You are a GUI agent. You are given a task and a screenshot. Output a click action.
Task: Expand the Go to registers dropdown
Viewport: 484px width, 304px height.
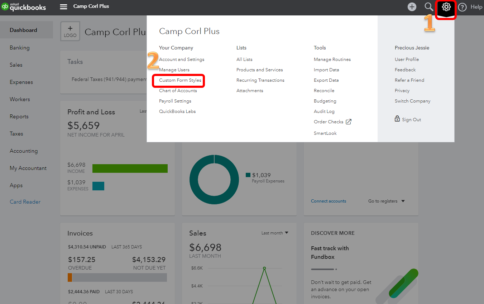[x=403, y=201]
